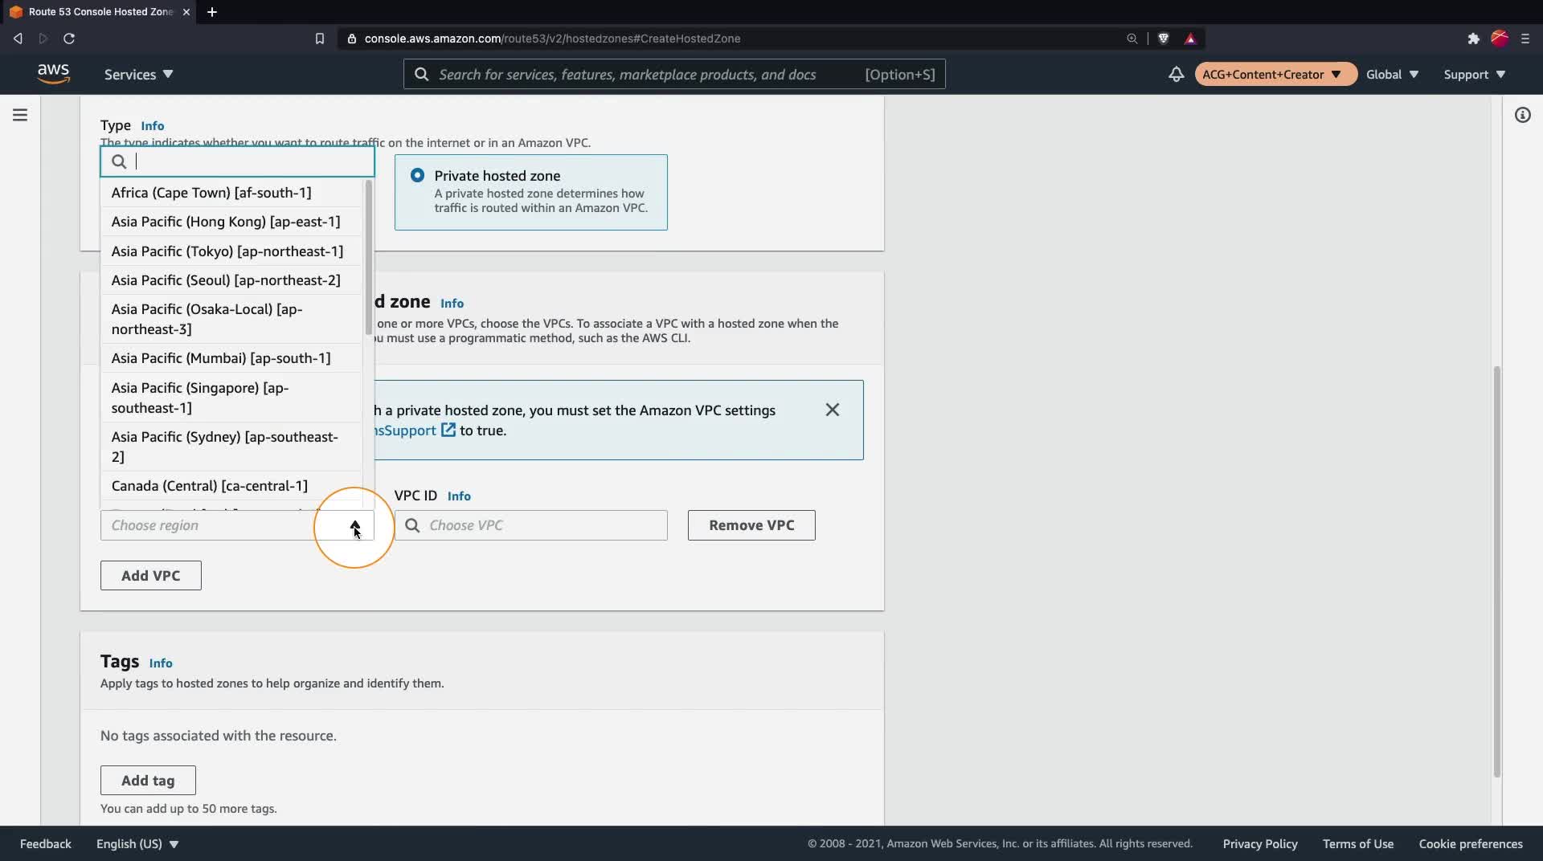Open the Terms of Use link
The image size is (1543, 861).
click(x=1358, y=843)
